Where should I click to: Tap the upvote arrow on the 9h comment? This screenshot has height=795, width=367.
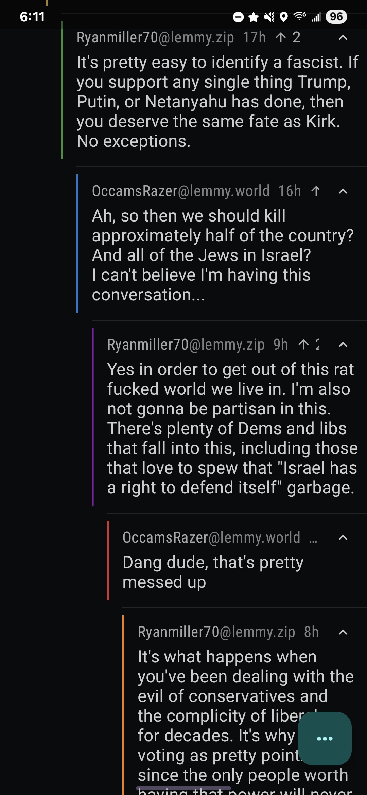point(303,344)
